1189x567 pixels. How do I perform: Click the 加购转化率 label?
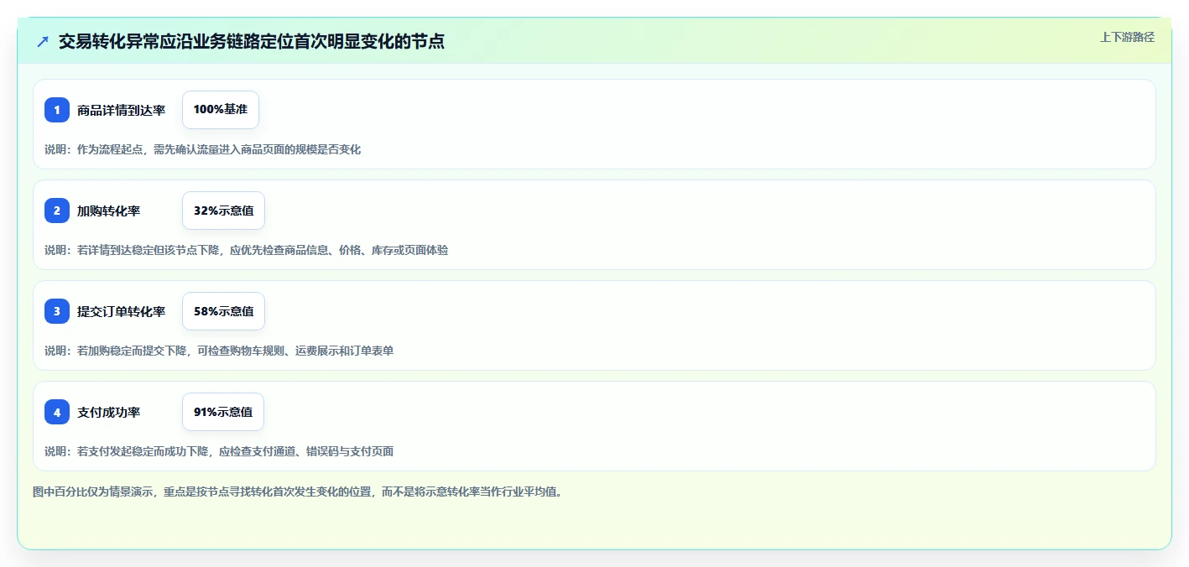tap(108, 211)
